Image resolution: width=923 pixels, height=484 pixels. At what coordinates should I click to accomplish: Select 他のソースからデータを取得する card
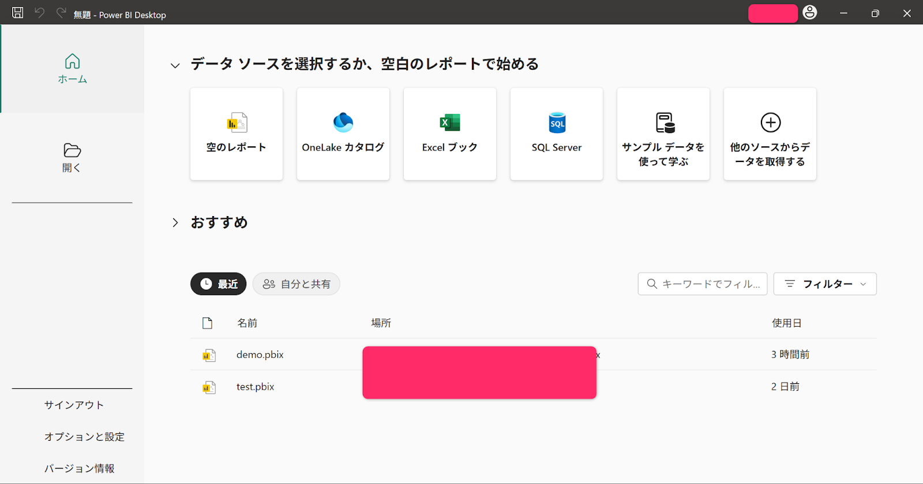tap(770, 134)
